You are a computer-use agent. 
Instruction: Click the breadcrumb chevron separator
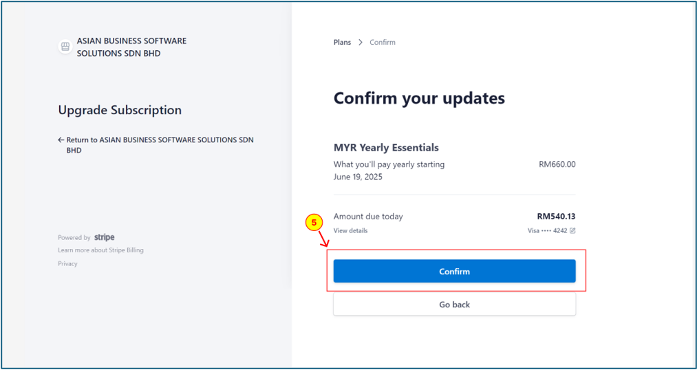tap(361, 42)
